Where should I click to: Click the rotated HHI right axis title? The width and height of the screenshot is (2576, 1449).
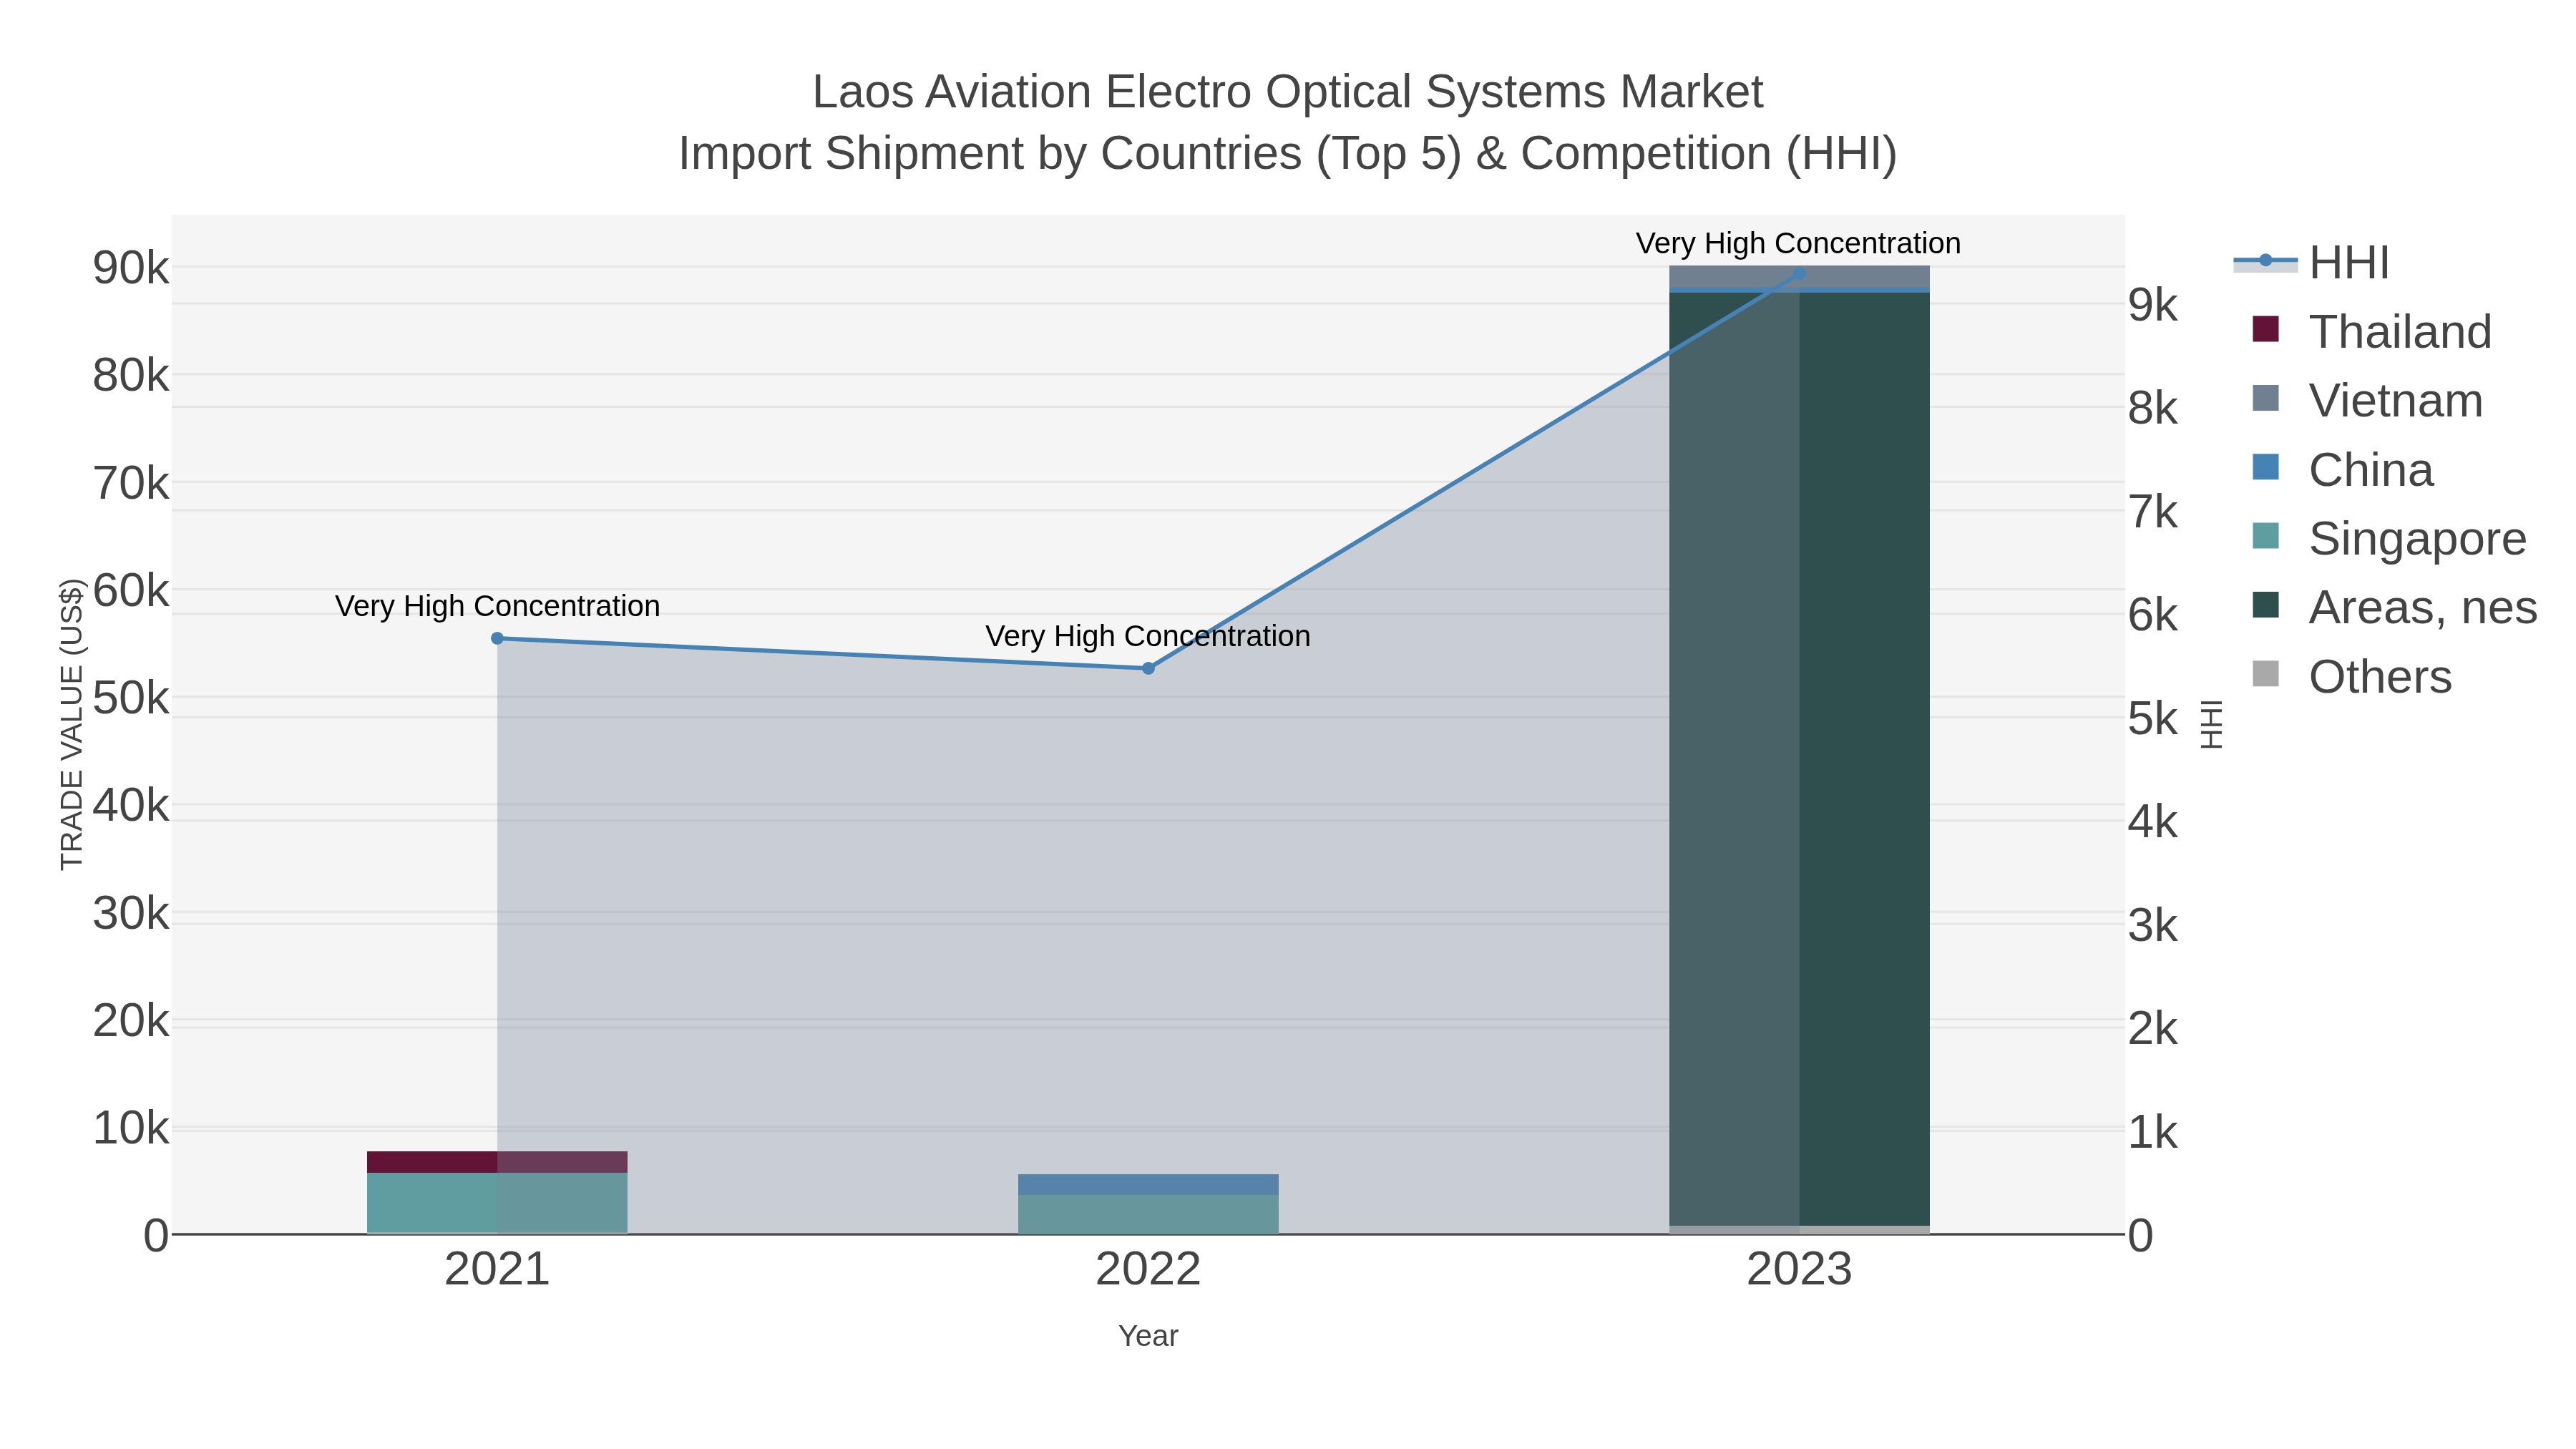(2211, 724)
